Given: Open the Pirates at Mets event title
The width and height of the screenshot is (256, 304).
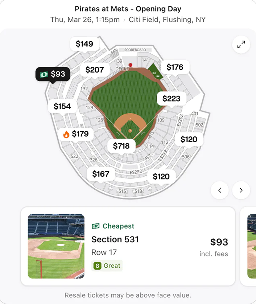Looking at the screenshot, I should coord(128,9).
